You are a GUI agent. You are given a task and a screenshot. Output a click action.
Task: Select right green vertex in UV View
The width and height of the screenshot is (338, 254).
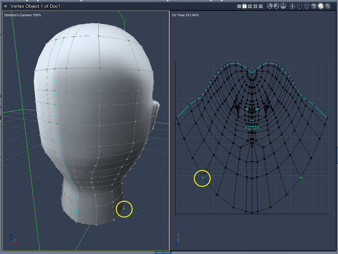tap(301, 178)
